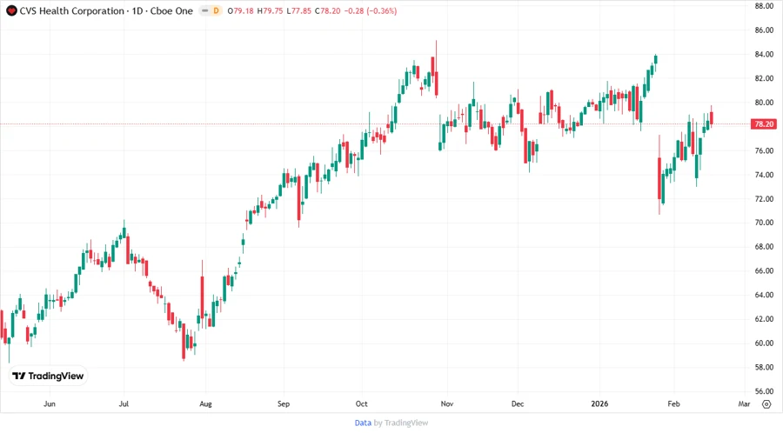Click the 76.00 price axis label
The width and height of the screenshot is (783, 433).
[x=764, y=150]
